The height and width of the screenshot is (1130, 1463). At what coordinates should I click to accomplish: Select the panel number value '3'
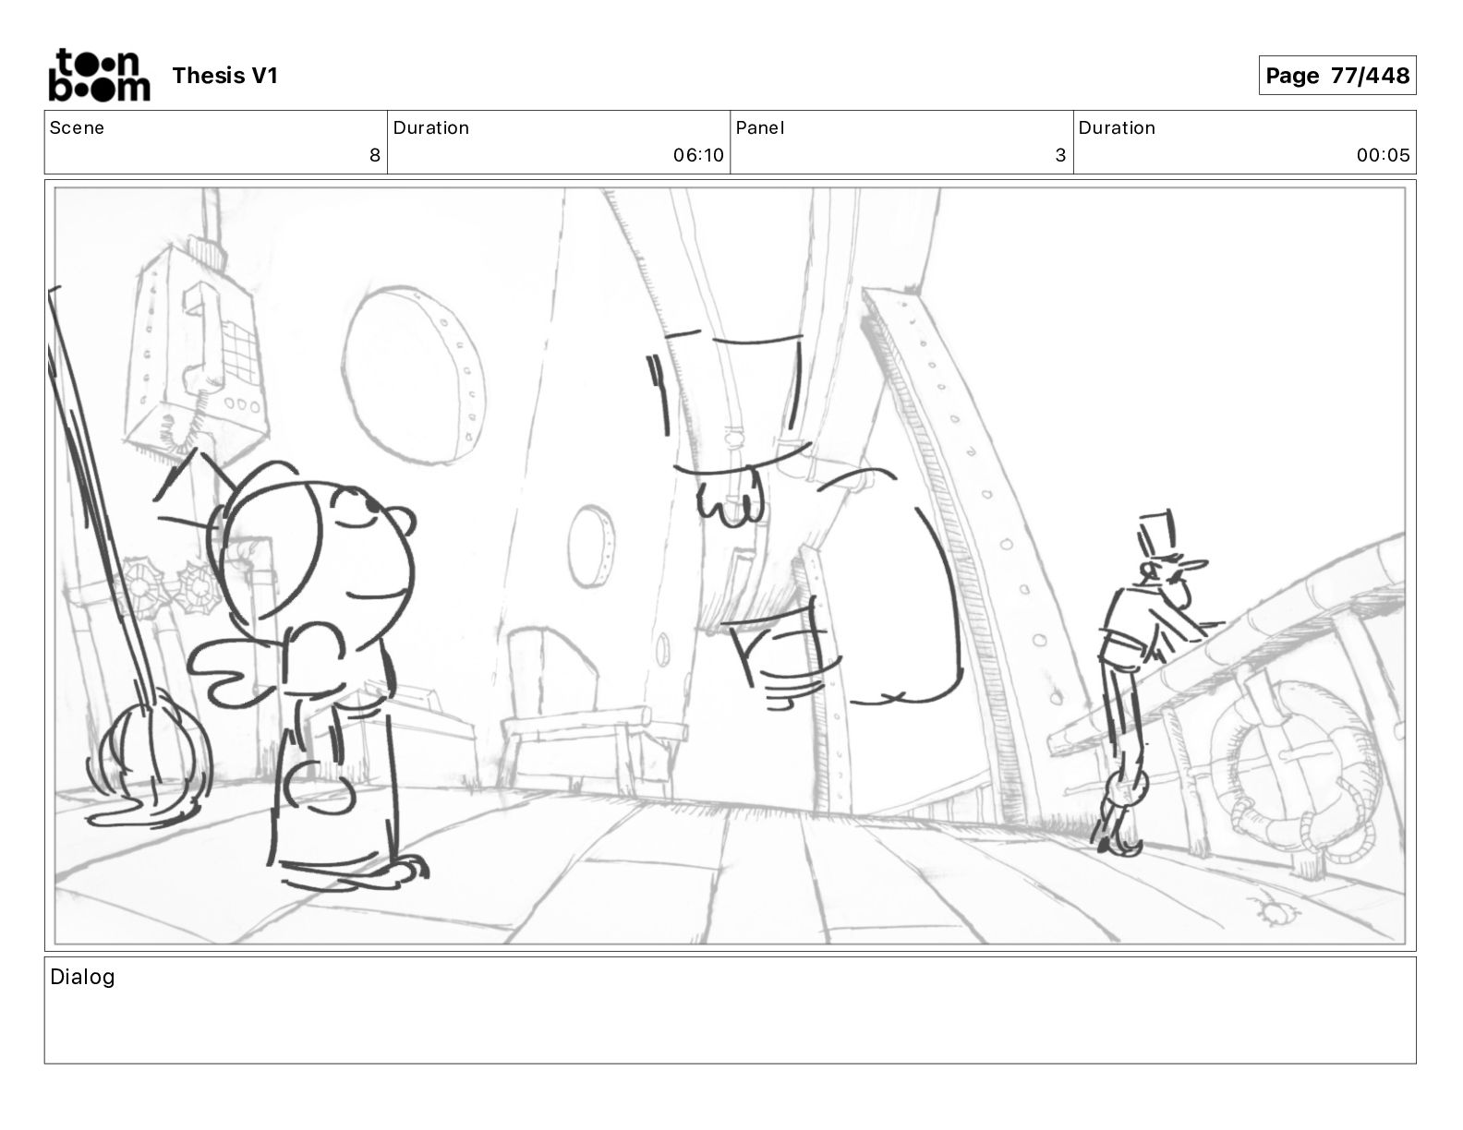pos(1060,155)
